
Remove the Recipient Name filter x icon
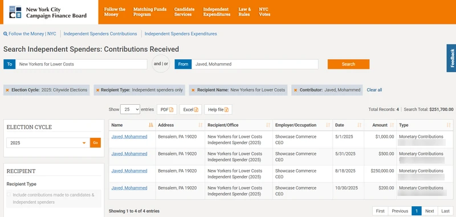click(x=193, y=91)
